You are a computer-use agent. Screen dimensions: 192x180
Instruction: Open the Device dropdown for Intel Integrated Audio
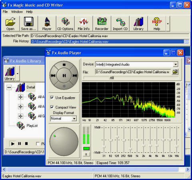(176, 64)
